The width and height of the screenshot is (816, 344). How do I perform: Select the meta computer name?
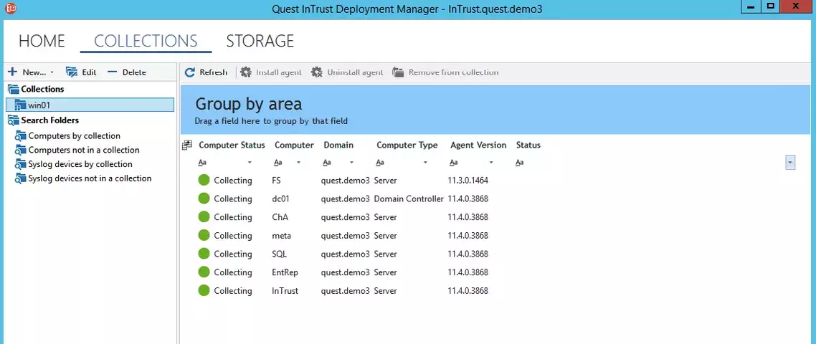click(x=282, y=236)
